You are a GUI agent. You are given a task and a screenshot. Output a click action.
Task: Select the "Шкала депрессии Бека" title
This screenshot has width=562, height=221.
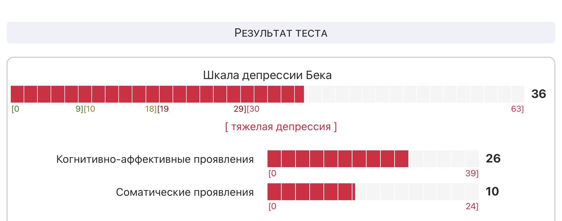[x=267, y=75]
